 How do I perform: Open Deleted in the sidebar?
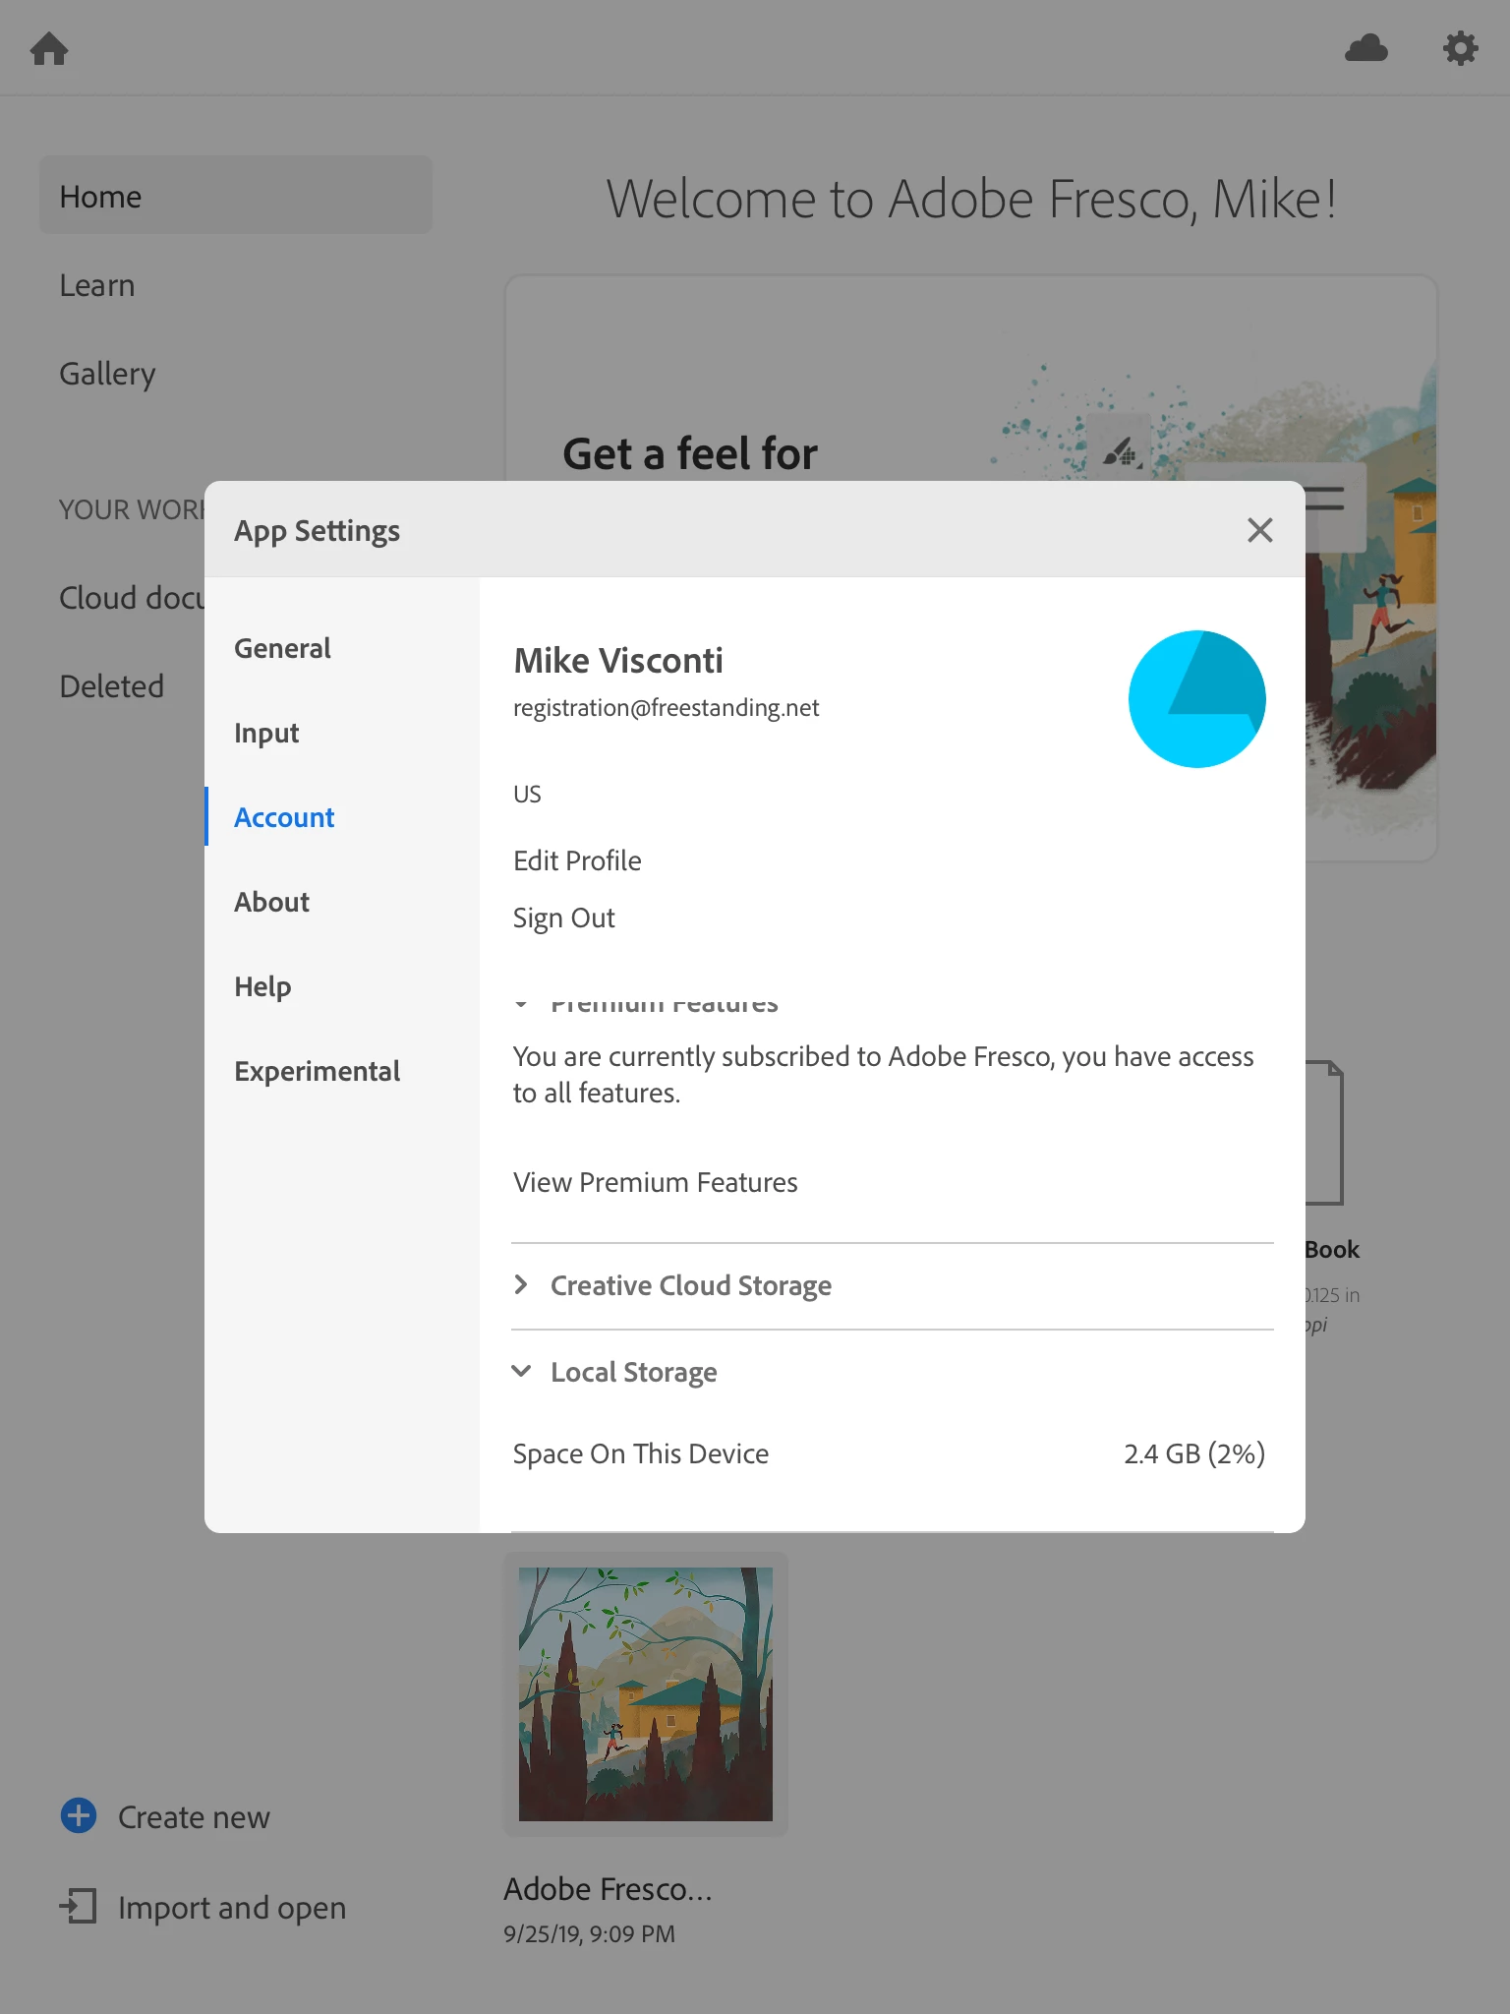pyautogui.click(x=111, y=686)
